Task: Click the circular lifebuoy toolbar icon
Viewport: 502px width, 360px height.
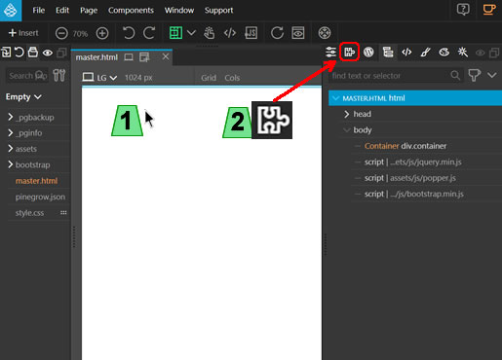Action: (x=325, y=33)
